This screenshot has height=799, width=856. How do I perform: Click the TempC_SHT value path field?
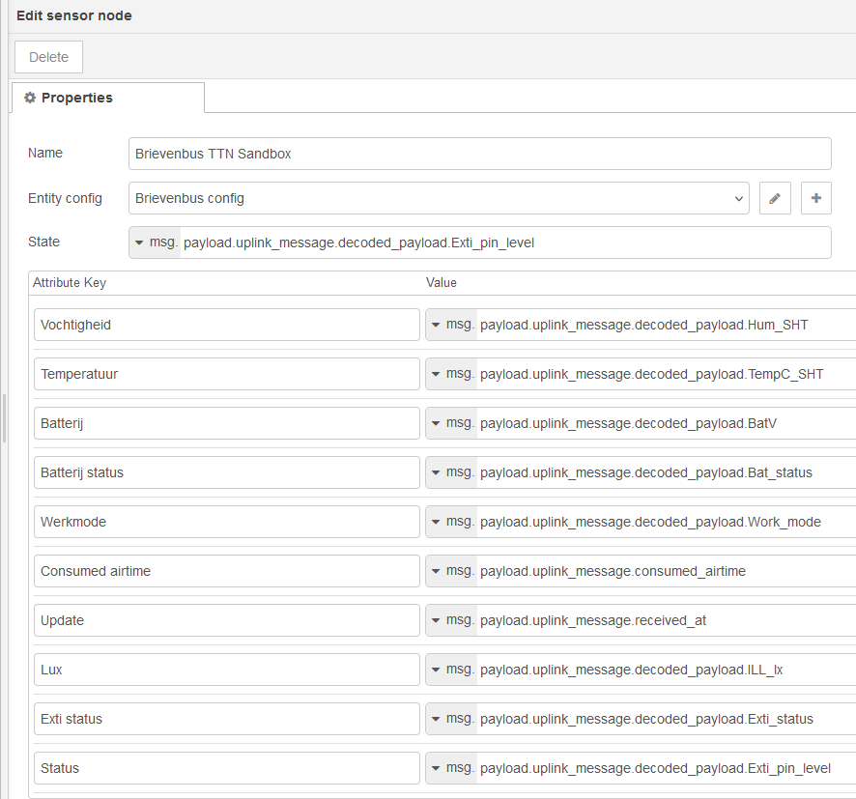click(667, 374)
